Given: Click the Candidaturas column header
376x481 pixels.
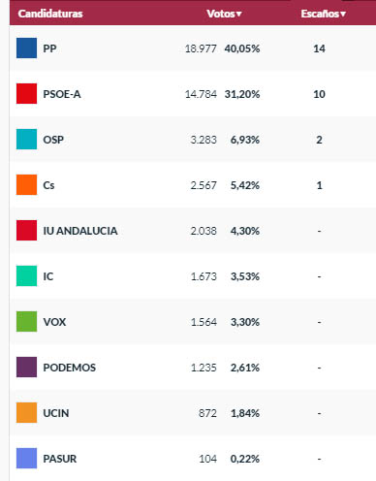Looking at the screenshot, I should (50, 14).
